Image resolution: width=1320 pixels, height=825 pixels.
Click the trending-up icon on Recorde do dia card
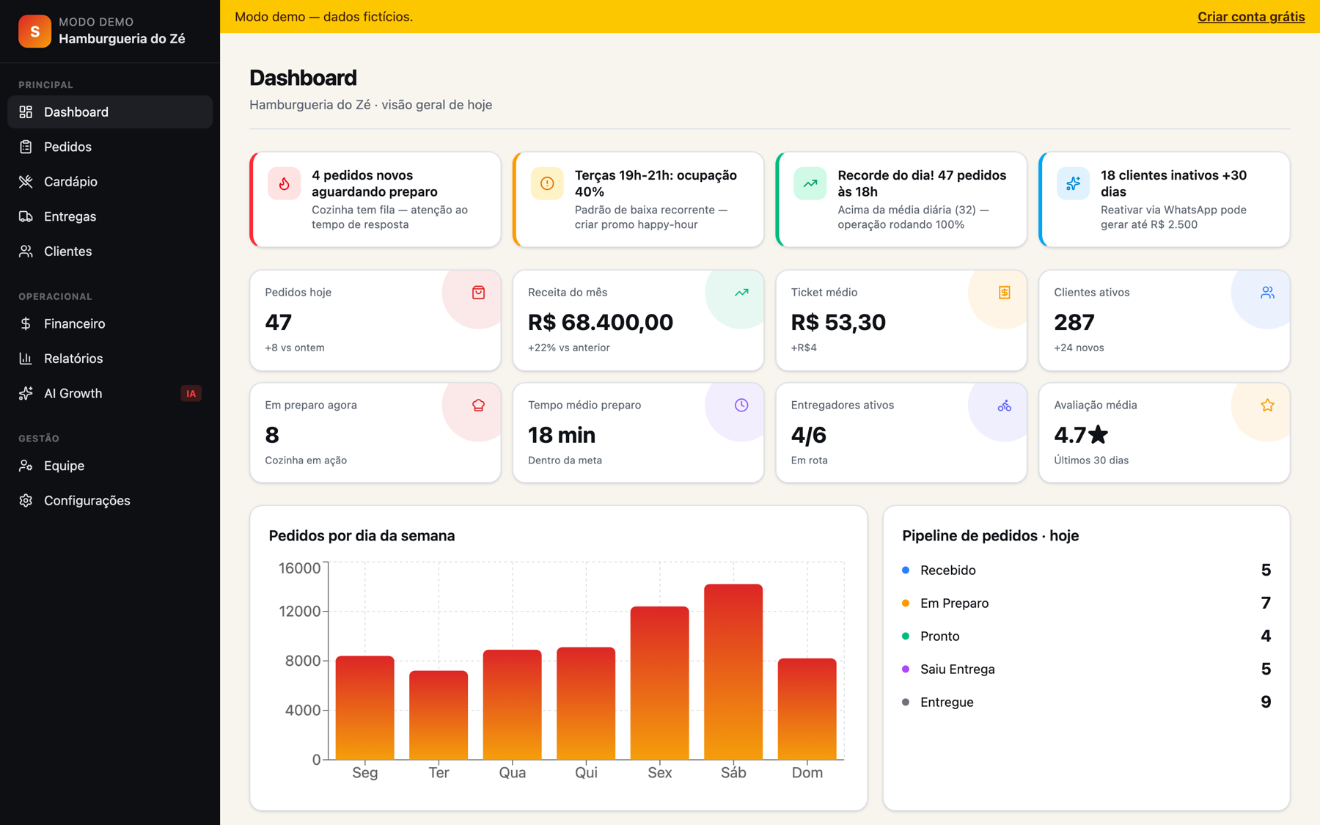coord(810,183)
